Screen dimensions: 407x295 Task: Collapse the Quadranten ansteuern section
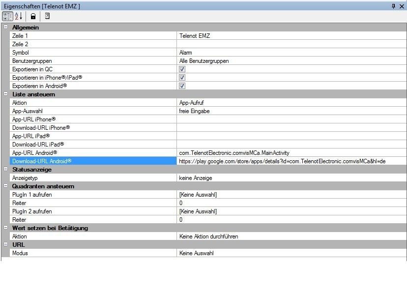(x=5, y=186)
